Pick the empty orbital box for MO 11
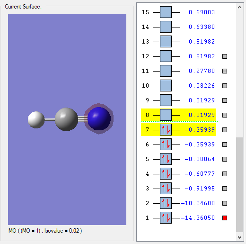This screenshot has width=246, height=244. coord(166,71)
